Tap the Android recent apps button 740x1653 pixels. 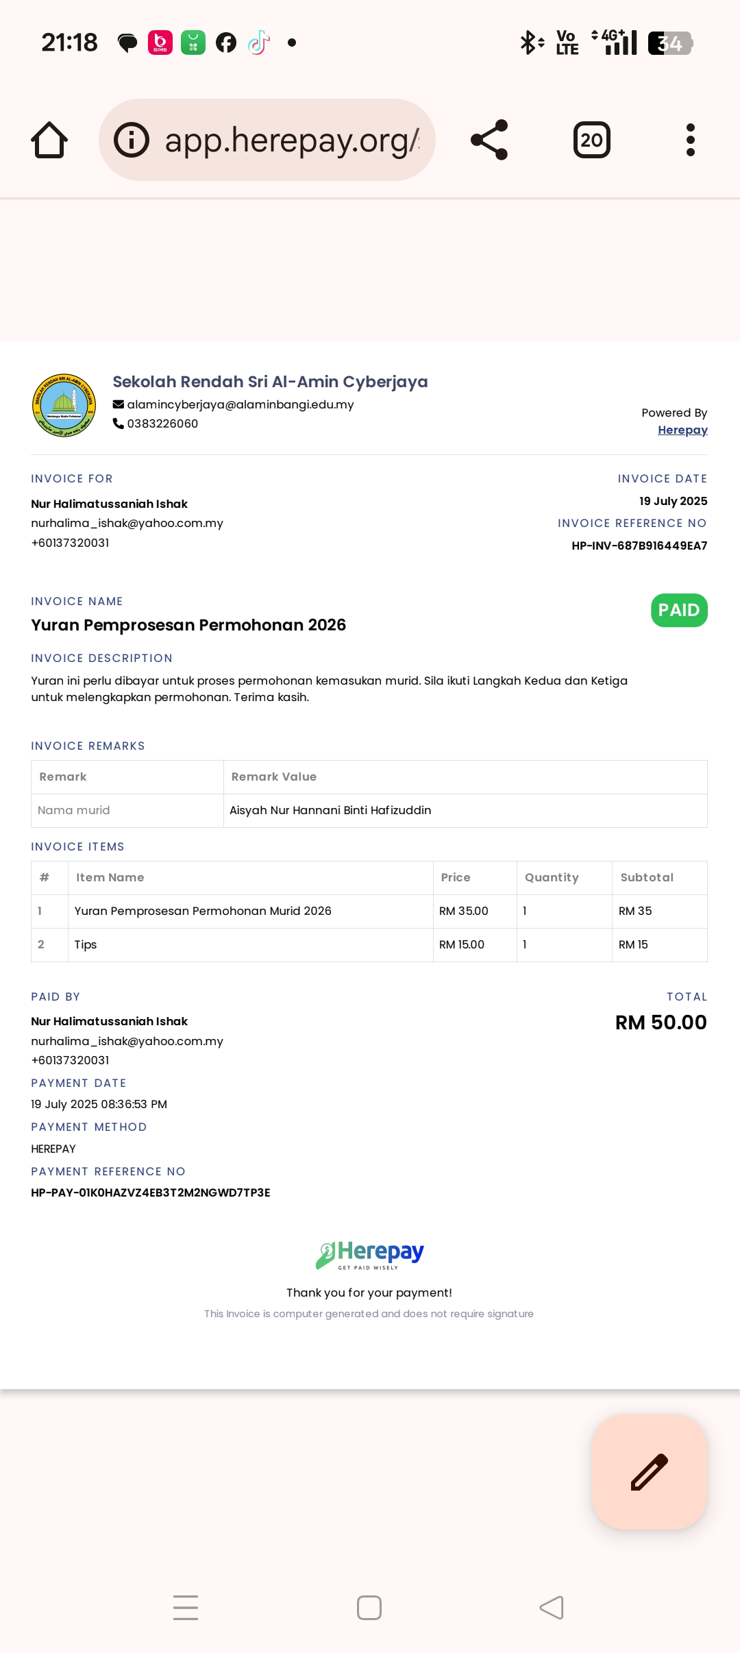186,1607
